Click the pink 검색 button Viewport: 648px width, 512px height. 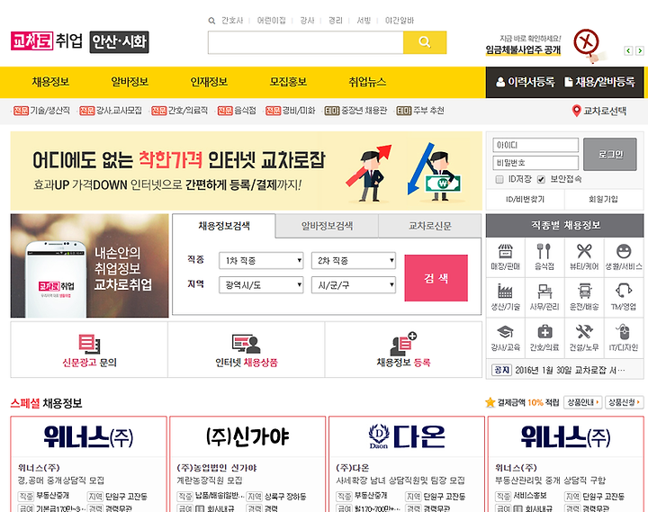(x=436, y=278)
